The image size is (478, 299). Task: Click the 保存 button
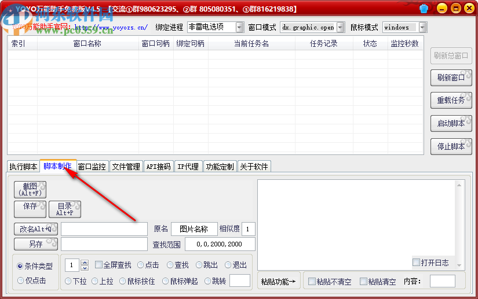click(30, 209)
